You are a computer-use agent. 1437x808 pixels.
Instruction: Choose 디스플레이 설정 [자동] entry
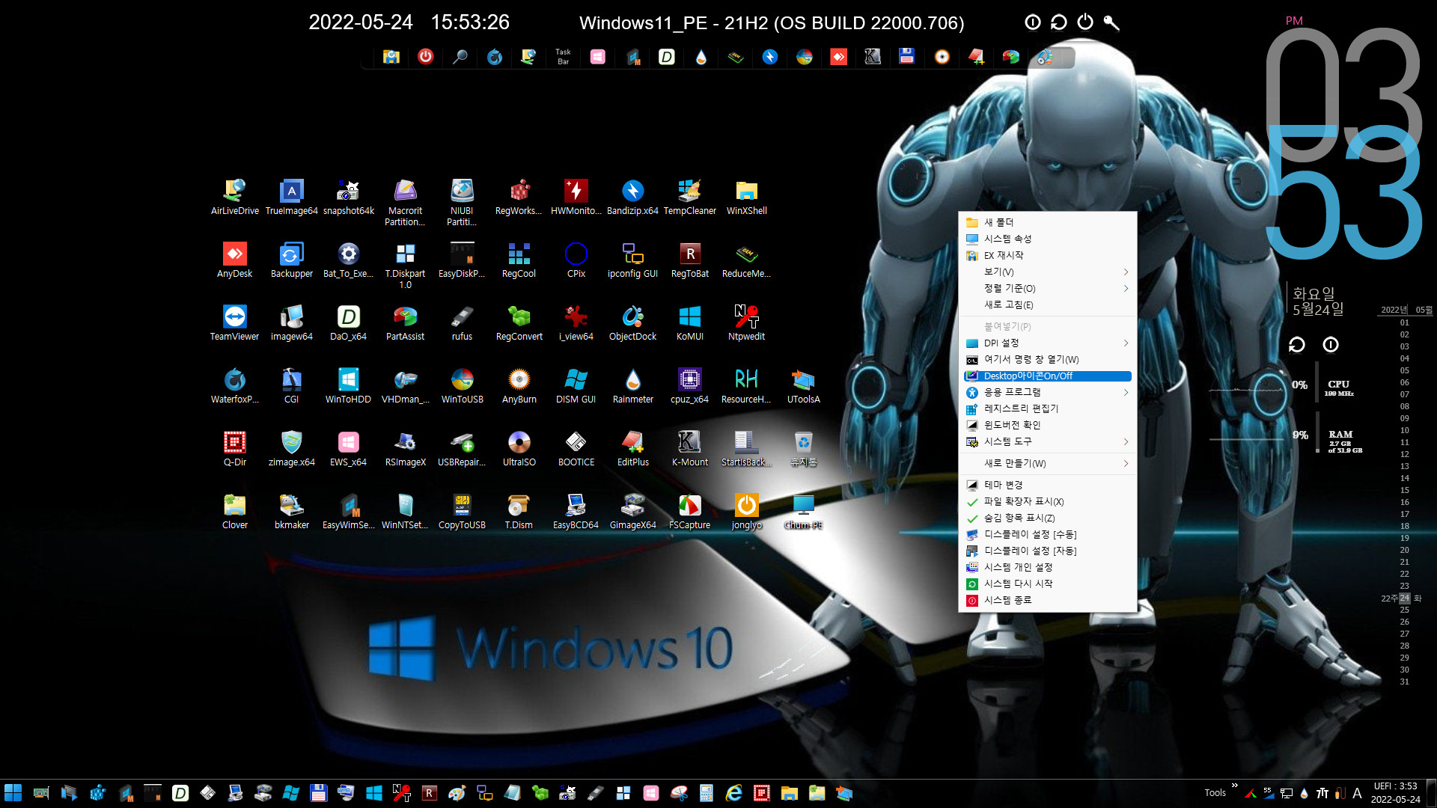(x=1048, y=551)
